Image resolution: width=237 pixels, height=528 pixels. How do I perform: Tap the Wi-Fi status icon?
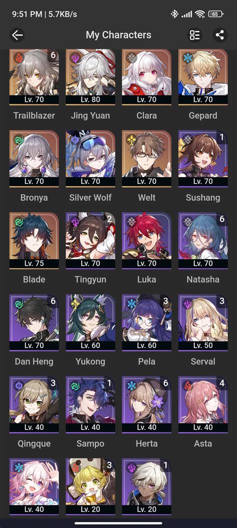[x=200, y=14]
